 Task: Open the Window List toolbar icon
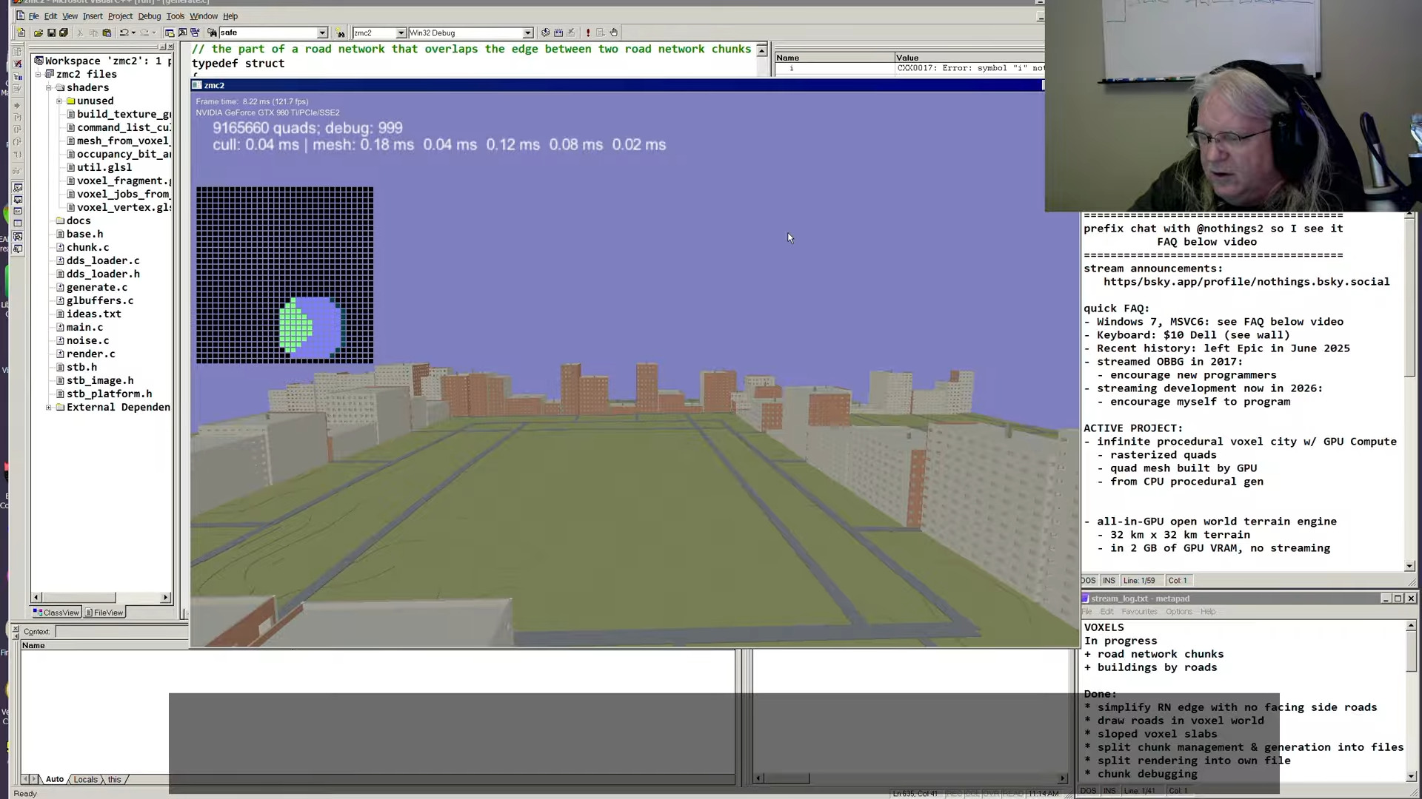click(195, 33)
